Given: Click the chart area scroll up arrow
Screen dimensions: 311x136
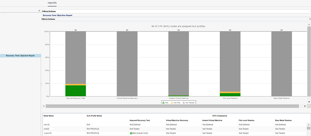Looking at the screenshot, I should (309, 24).
